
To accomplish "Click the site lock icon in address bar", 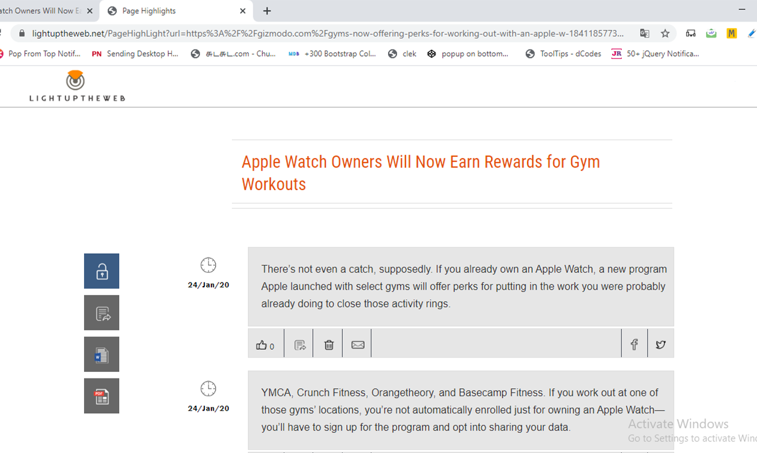I will pos(22,33).
